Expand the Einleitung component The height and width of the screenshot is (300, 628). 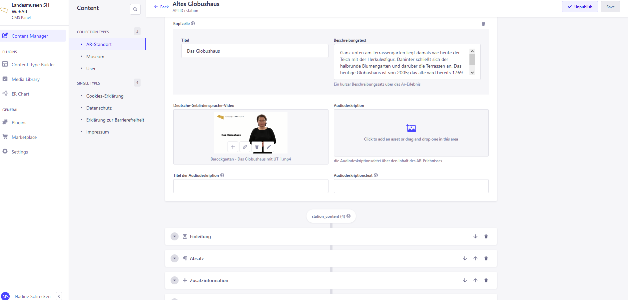click(x=175, y=236)
